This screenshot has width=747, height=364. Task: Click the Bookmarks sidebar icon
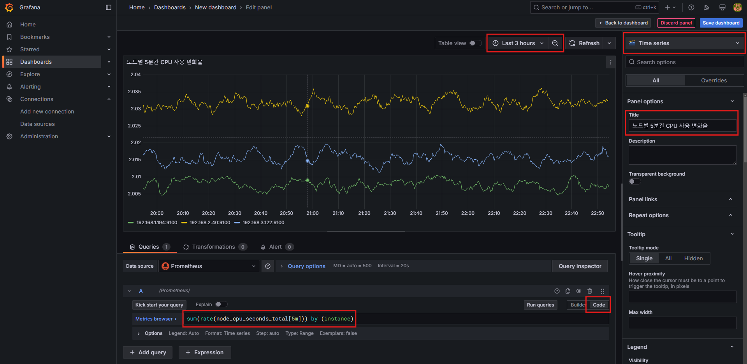pos(9,37)
